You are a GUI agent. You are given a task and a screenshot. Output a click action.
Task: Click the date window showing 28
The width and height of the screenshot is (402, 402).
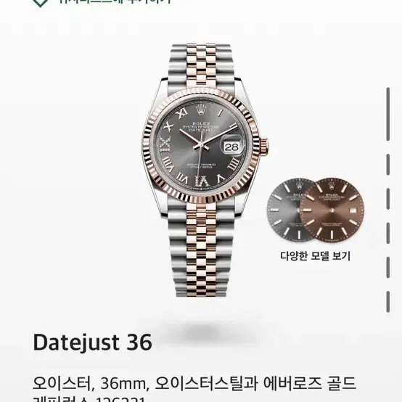click(x=231, y=147)
